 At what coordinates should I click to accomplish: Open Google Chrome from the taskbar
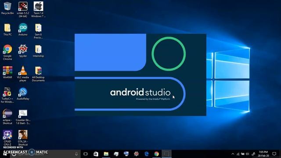[x=156, y=154]
